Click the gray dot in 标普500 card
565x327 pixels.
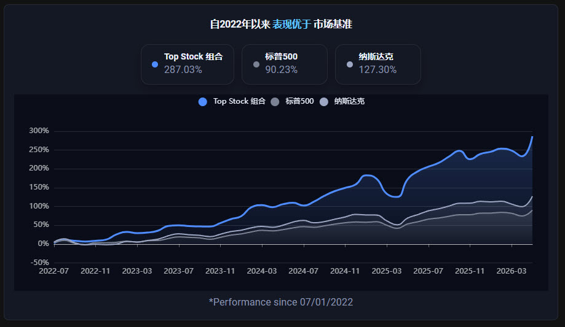click(256, 64)
